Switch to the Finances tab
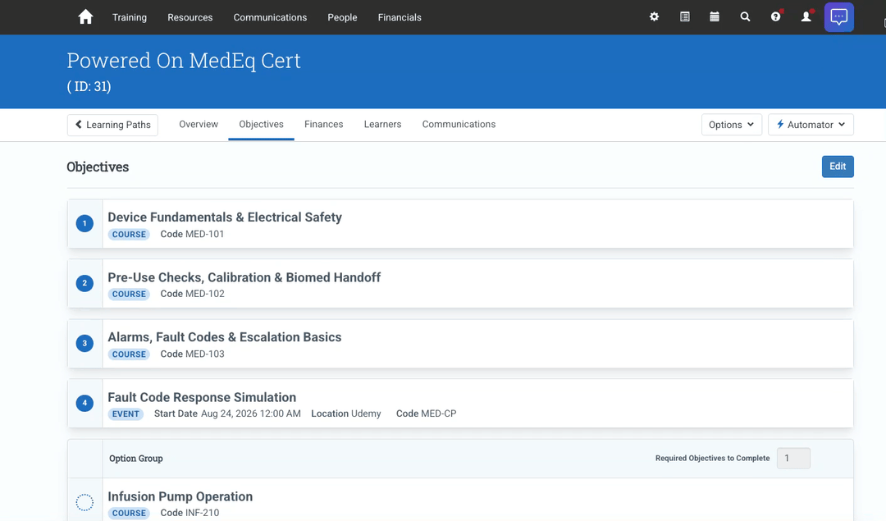Viewport: 886px width, 521px height. [324, 125]
